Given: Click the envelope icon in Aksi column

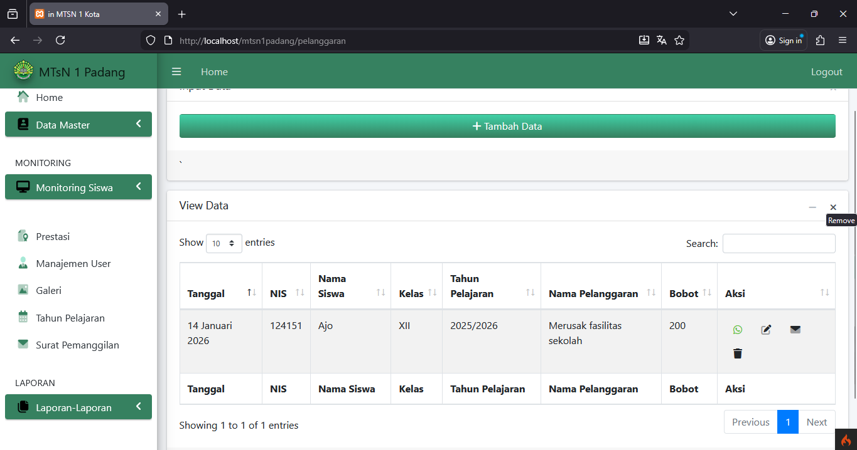Looking at the screenshot, I should coord(795,330).
